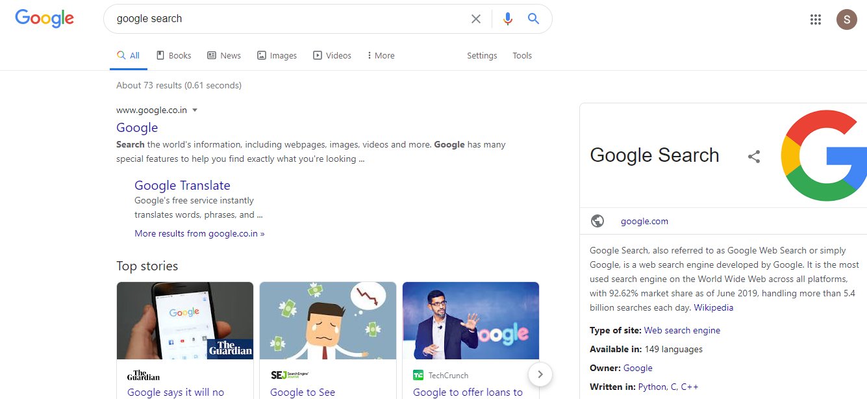The width and height of the screenshot is (867, 399).
Task: Open the More search categories menu
Action: [x=381, y=56]
